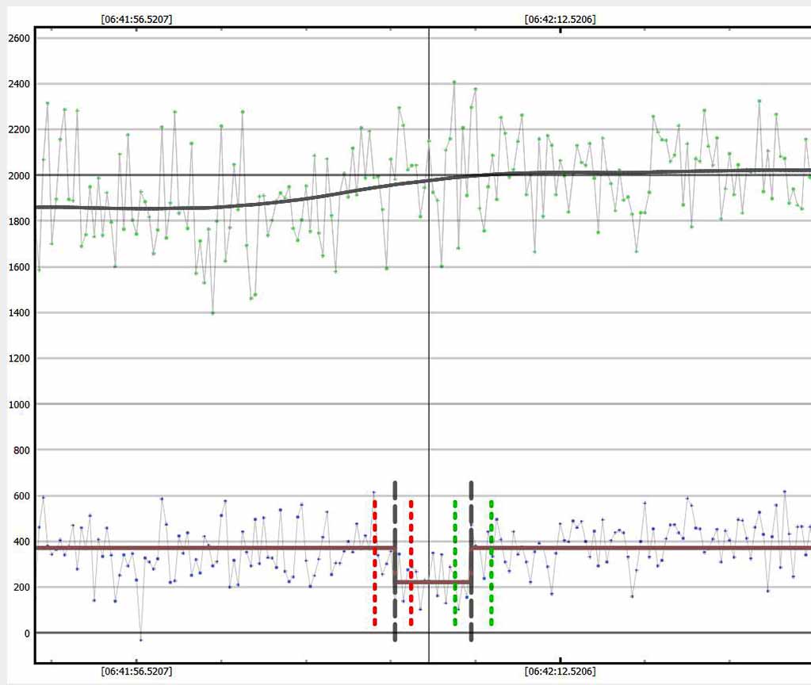811x685 pixels.
Task: Click the 600 y-axis label
Action: pos(21,496)
